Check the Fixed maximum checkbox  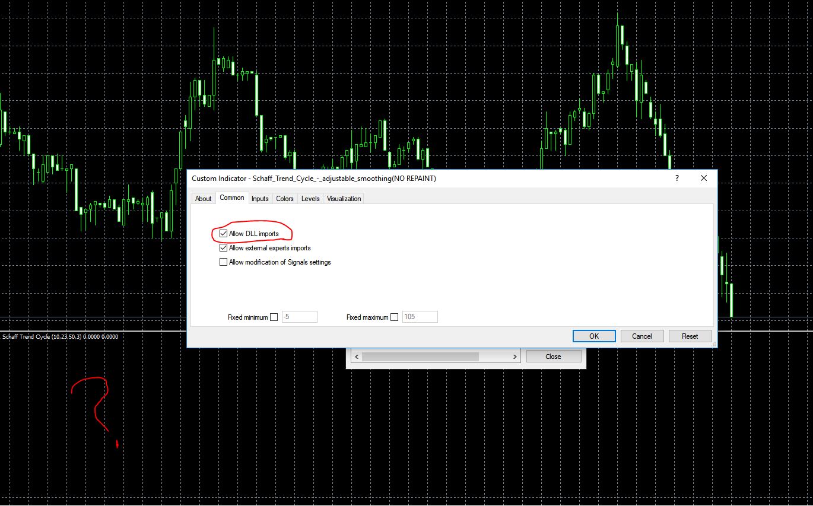(x=394, y=317)
